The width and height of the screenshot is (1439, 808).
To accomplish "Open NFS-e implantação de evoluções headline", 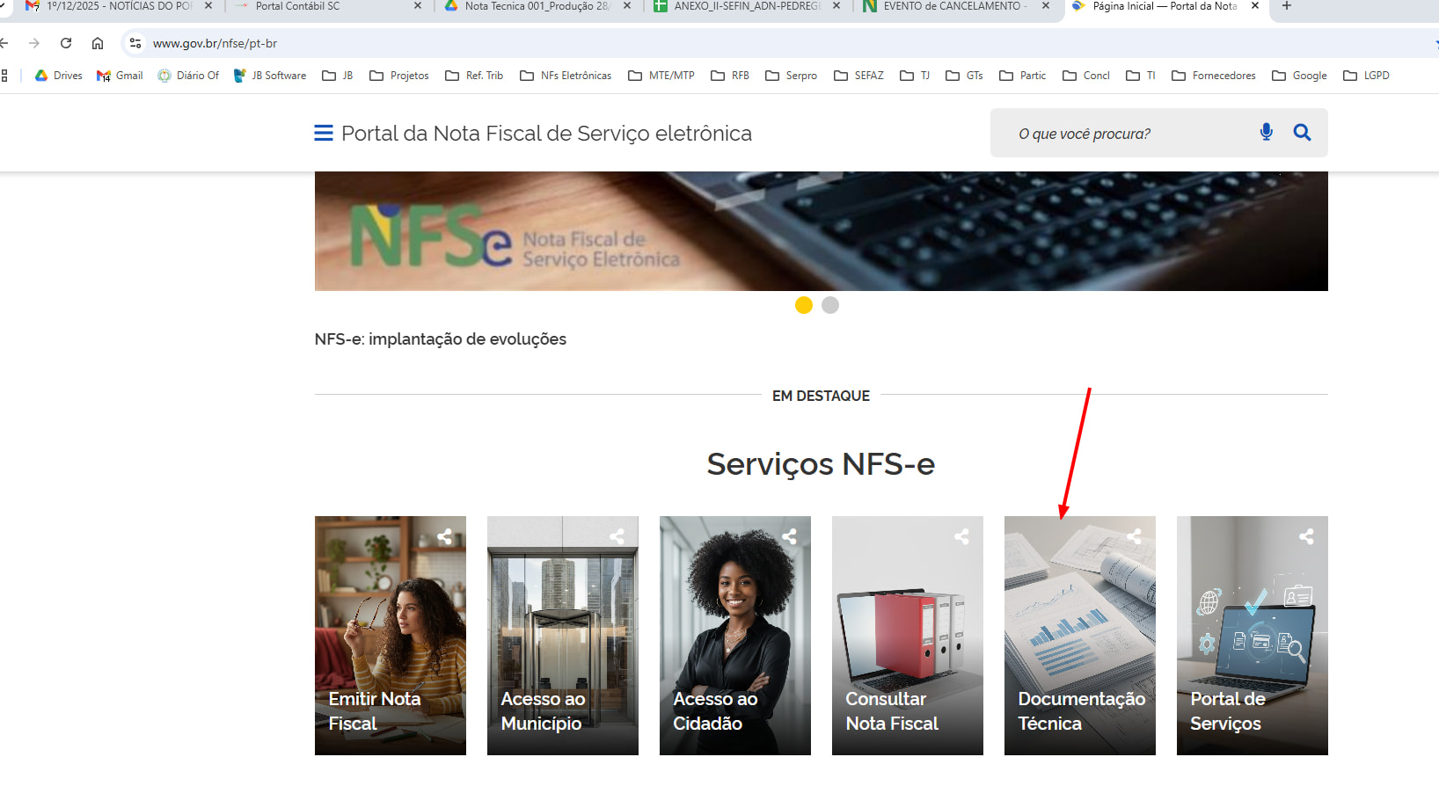I will coord(440,339).
